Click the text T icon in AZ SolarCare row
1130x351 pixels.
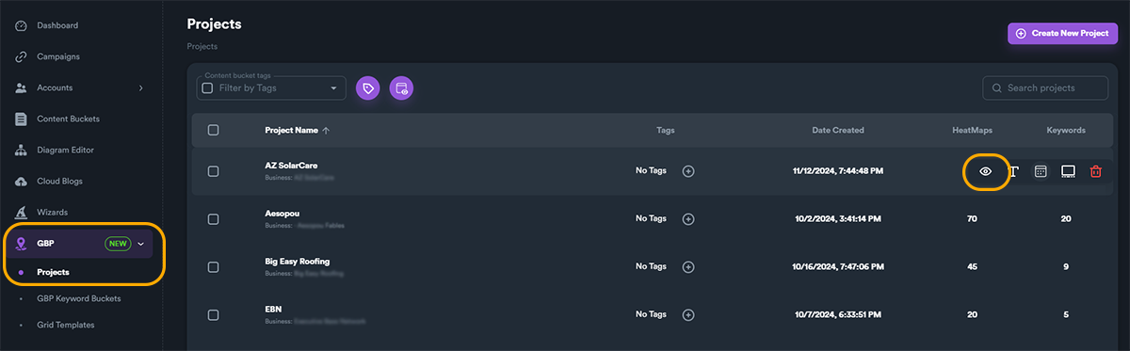click(1014, 171)
